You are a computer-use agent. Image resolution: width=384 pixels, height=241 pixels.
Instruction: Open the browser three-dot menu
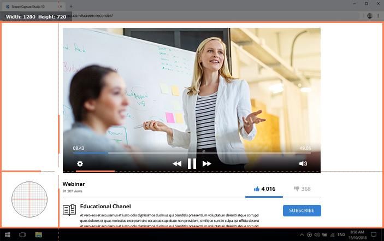pyautogui.click(x=378, y=16)
